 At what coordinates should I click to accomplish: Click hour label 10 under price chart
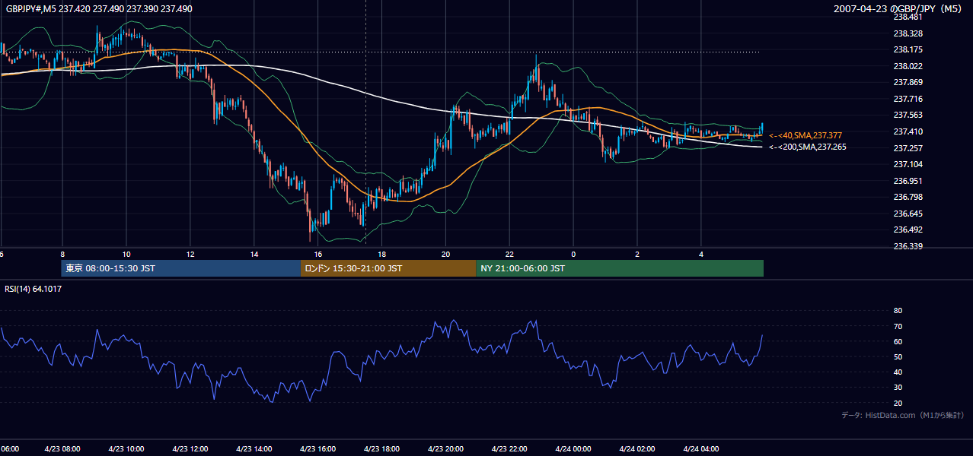pyautogui.click(x=126, y=254)
